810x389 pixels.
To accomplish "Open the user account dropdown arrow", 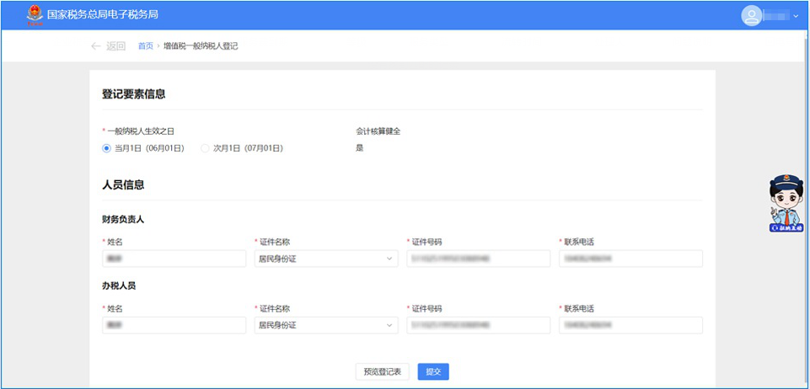I will 796,16.
